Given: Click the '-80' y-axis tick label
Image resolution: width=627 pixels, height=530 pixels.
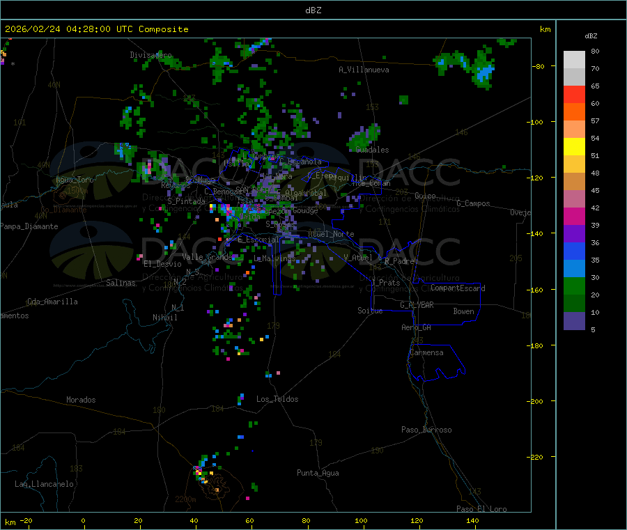Looking at the screenshot, I should (x=539, y=66).
